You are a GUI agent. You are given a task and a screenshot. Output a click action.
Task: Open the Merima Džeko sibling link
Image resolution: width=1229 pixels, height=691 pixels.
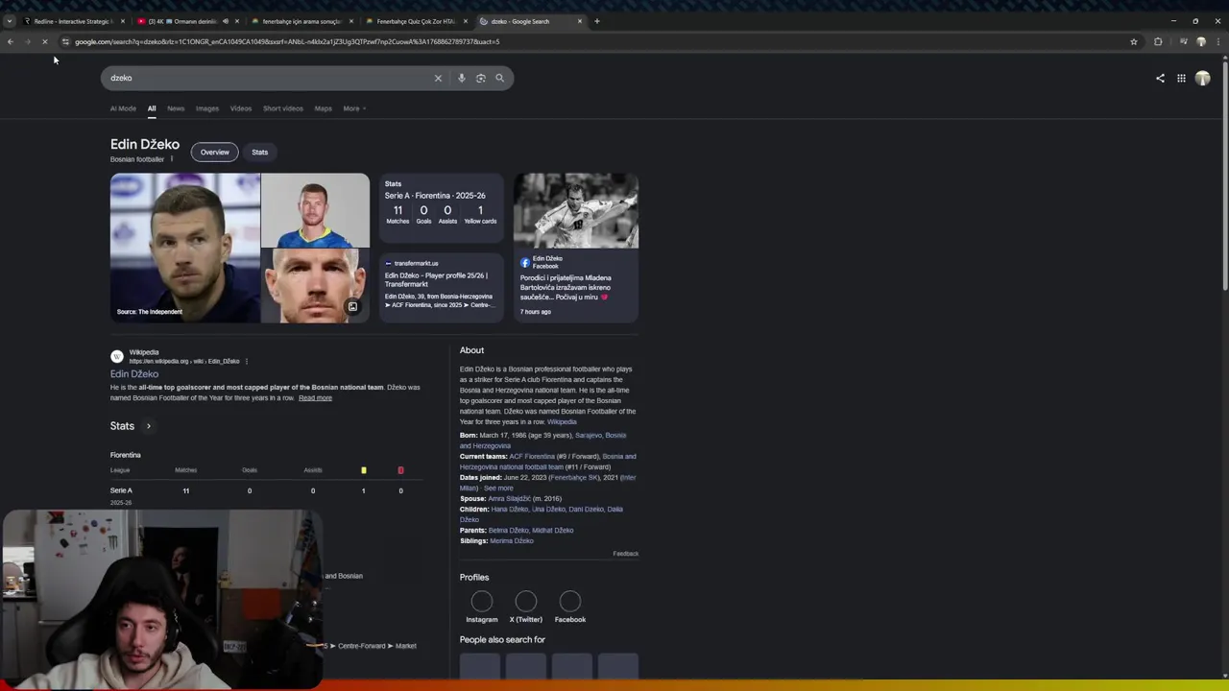pos(512,541)
